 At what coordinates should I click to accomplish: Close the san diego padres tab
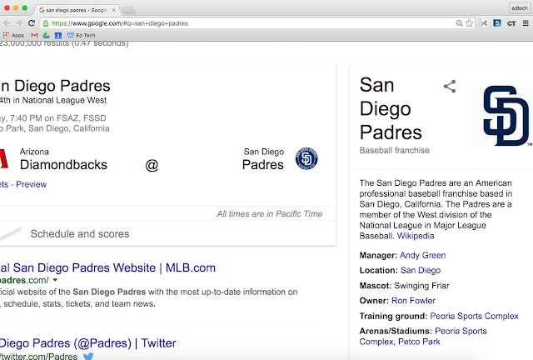(114, 10)
